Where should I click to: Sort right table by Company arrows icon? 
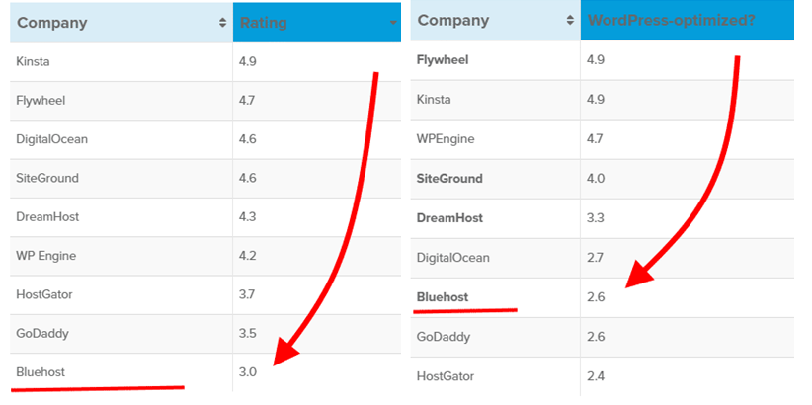pyautogui.click(x=570, y=20)
